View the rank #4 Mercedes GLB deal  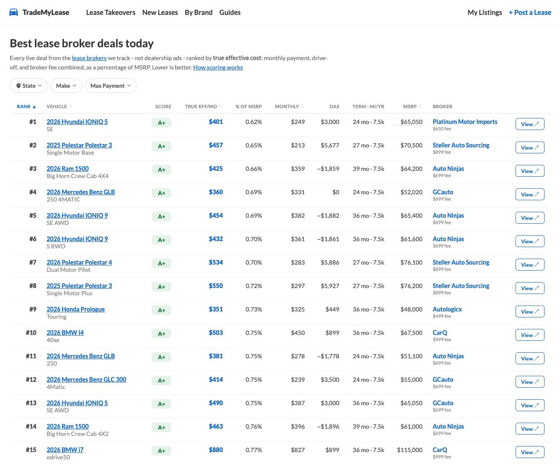point(530,195)
